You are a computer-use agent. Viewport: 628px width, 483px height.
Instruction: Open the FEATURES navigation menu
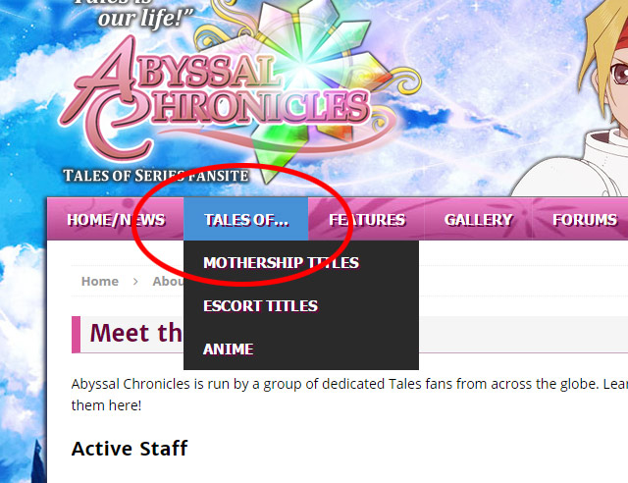pos(366,220)
